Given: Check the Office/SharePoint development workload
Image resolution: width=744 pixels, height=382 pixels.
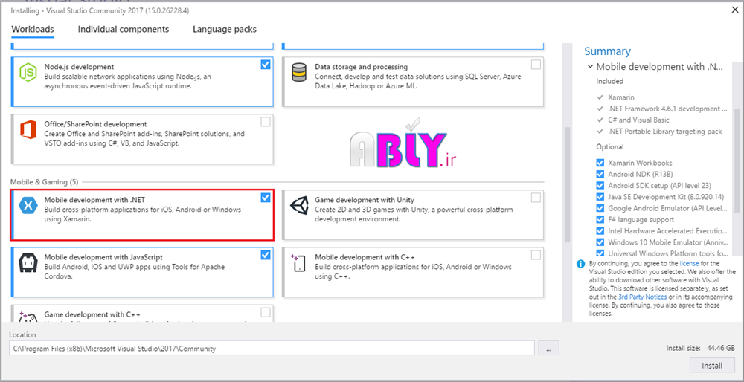Looking at the screenshot, I should point(266,123).
